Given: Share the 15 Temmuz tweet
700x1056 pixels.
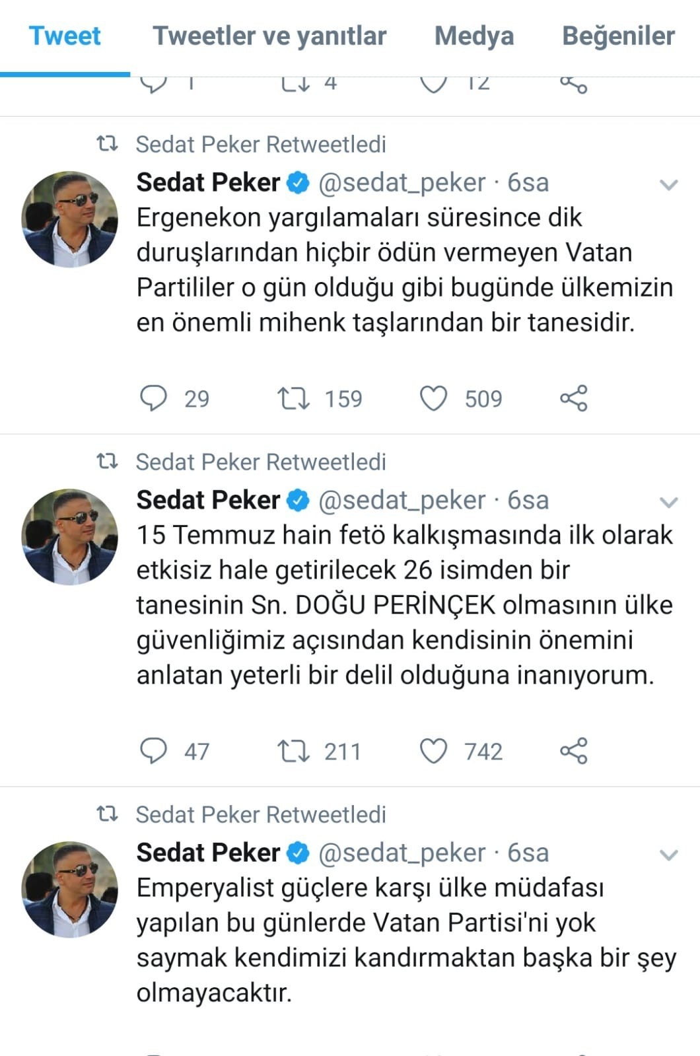Looking at the screenshot, I should pos(573,751).
